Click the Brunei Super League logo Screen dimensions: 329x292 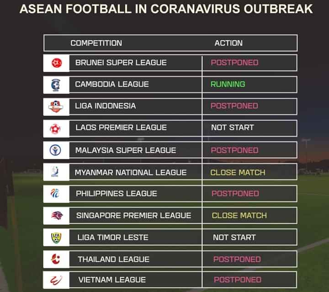tap(57, 63)
